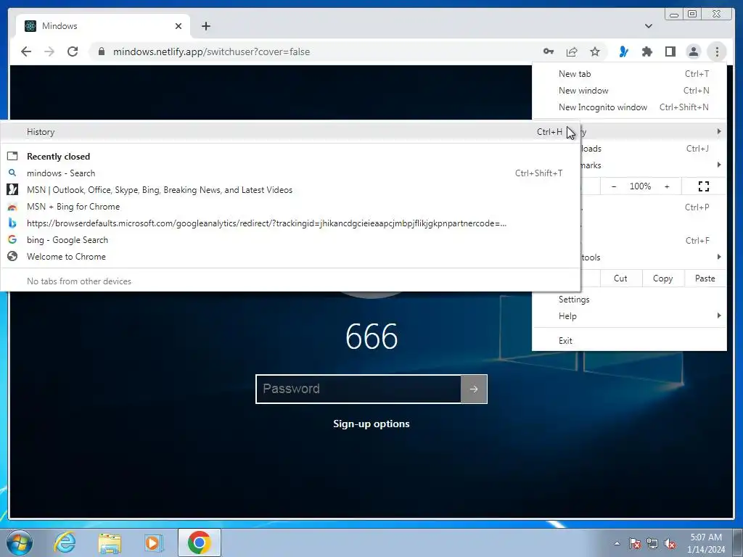Image resolution: width=743 pixels, height=557 pixels.
Task: Select the Ctrl+P Print menu row
Action: (x=653, y=207)
